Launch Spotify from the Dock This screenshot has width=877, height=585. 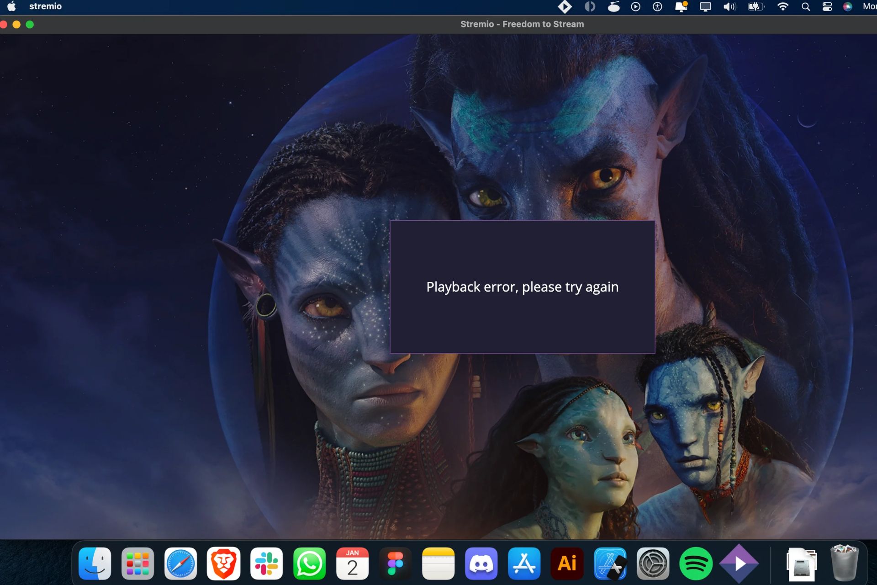(x=696, y=564)
